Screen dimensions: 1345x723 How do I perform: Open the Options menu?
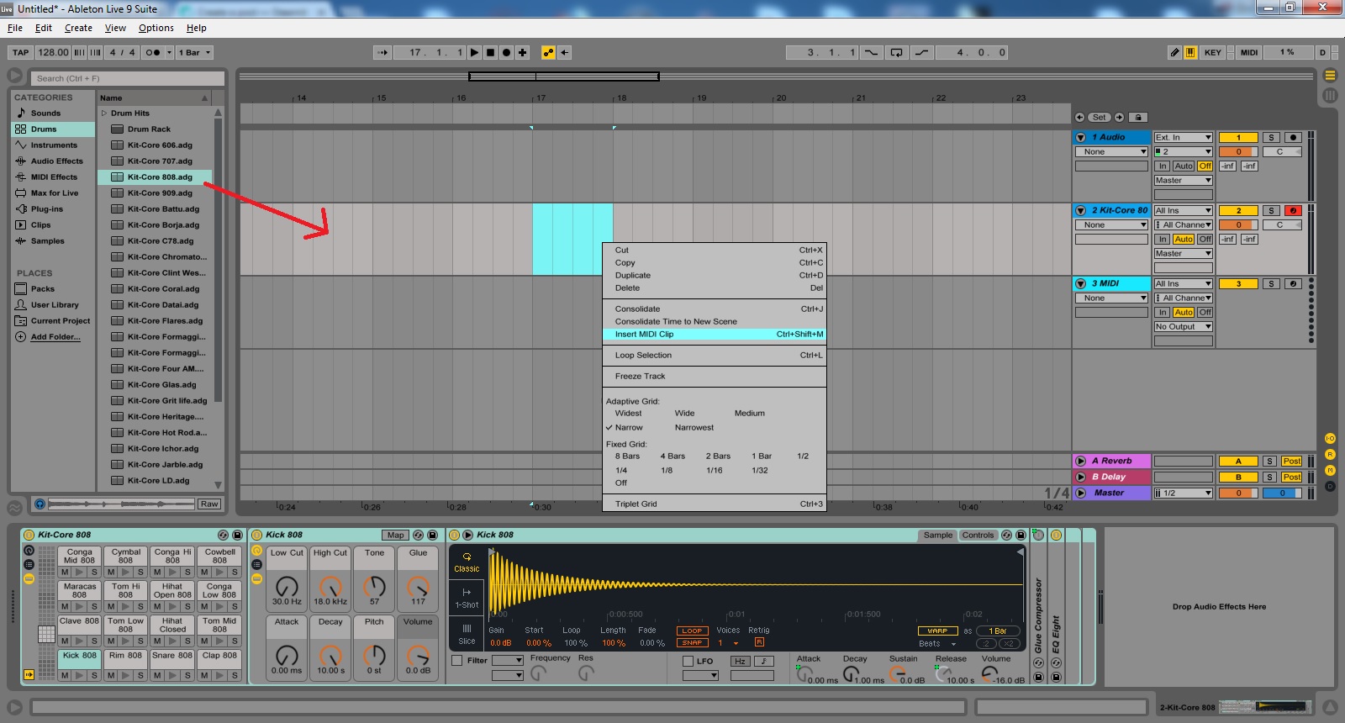(156, 28)
